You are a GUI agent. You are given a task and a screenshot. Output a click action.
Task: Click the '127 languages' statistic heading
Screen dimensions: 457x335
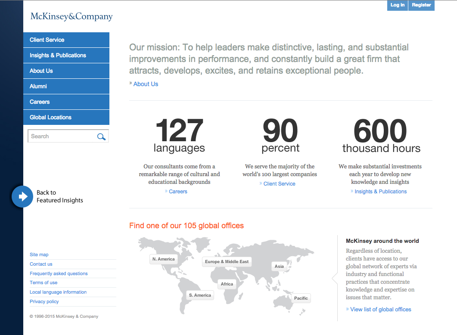point(179,136)
